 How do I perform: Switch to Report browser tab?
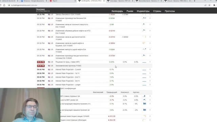[62, 1]
